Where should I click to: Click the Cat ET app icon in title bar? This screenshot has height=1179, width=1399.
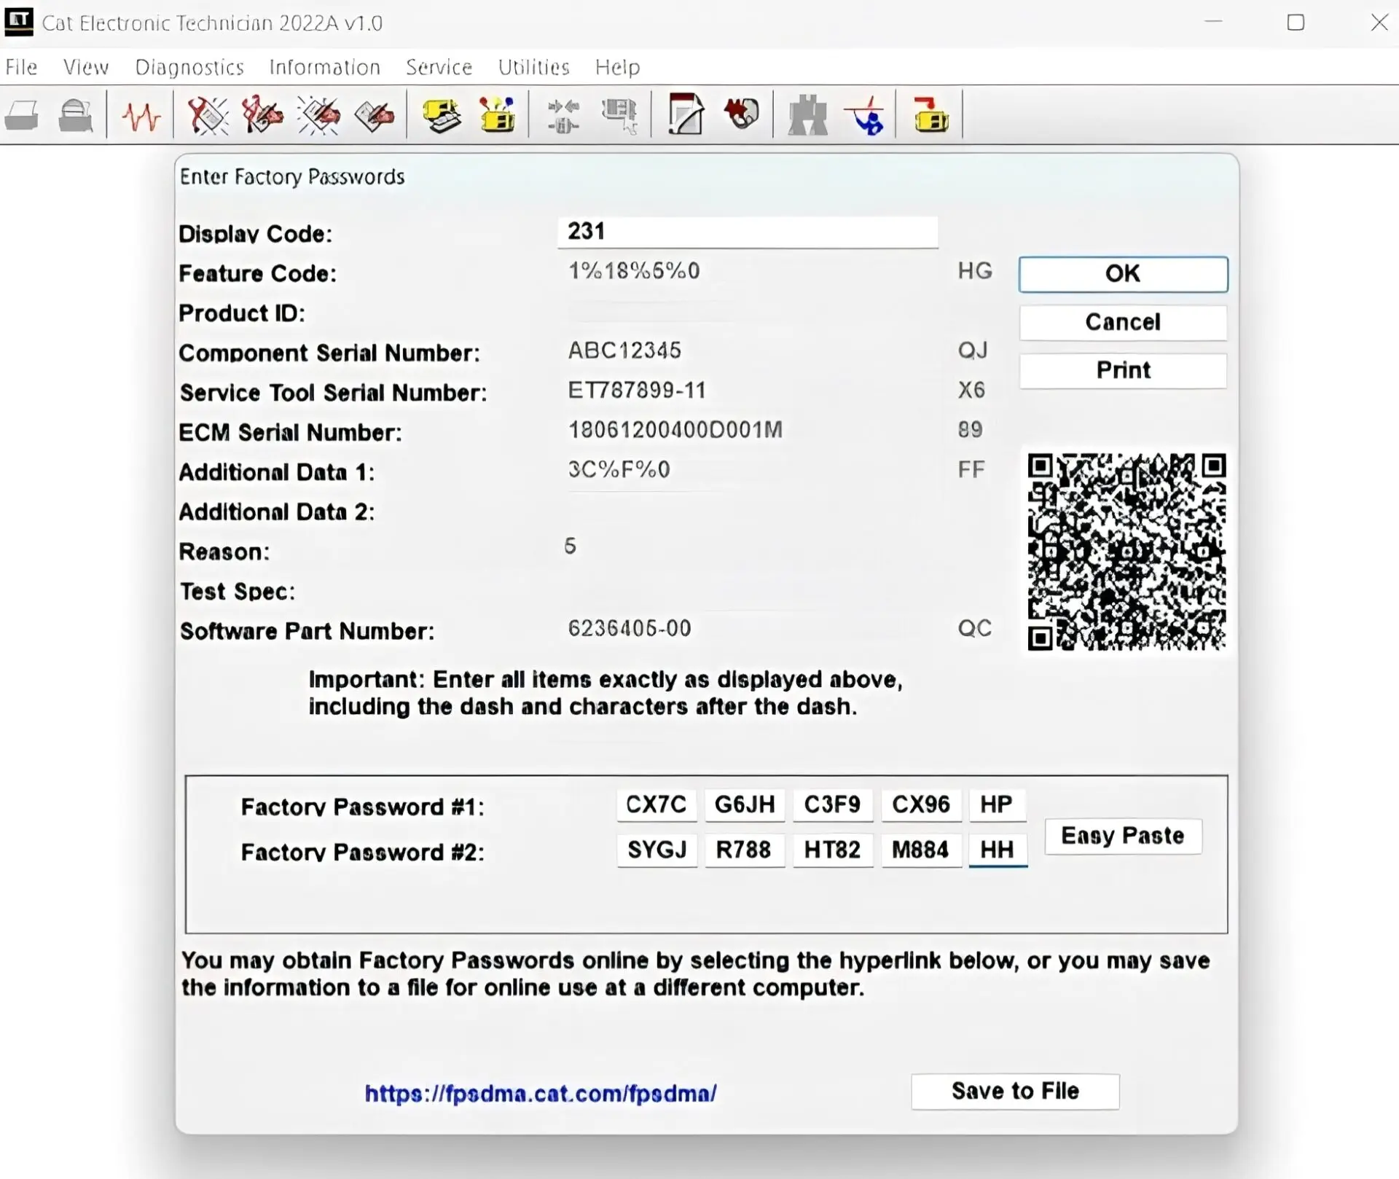(19, 22)
